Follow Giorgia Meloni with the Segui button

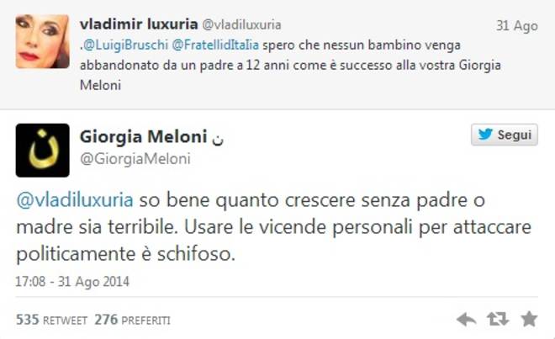pos(505,135)
